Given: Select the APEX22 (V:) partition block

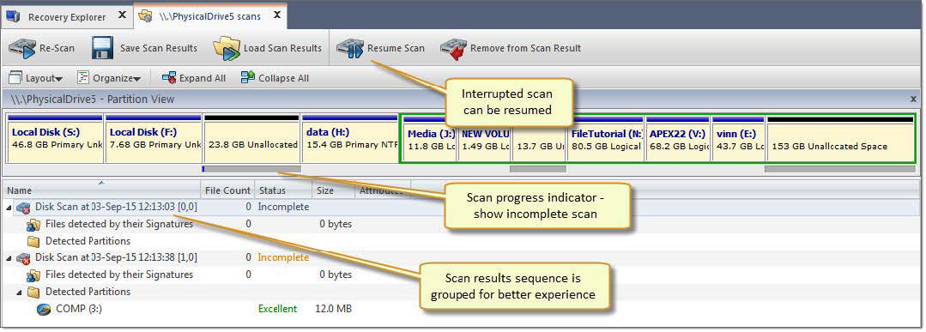Looking at the screenshot, I should point(678,139).
